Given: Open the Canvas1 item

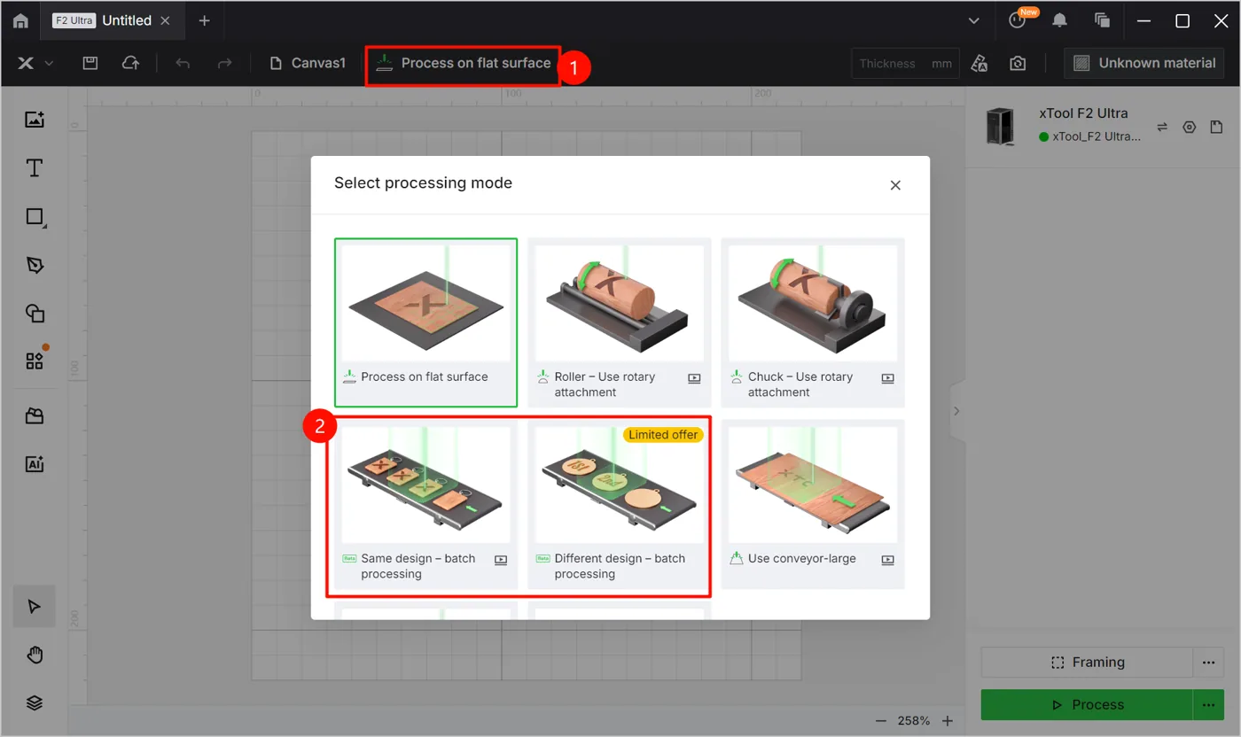Looking at the screenshot, I should pos(307,63).
